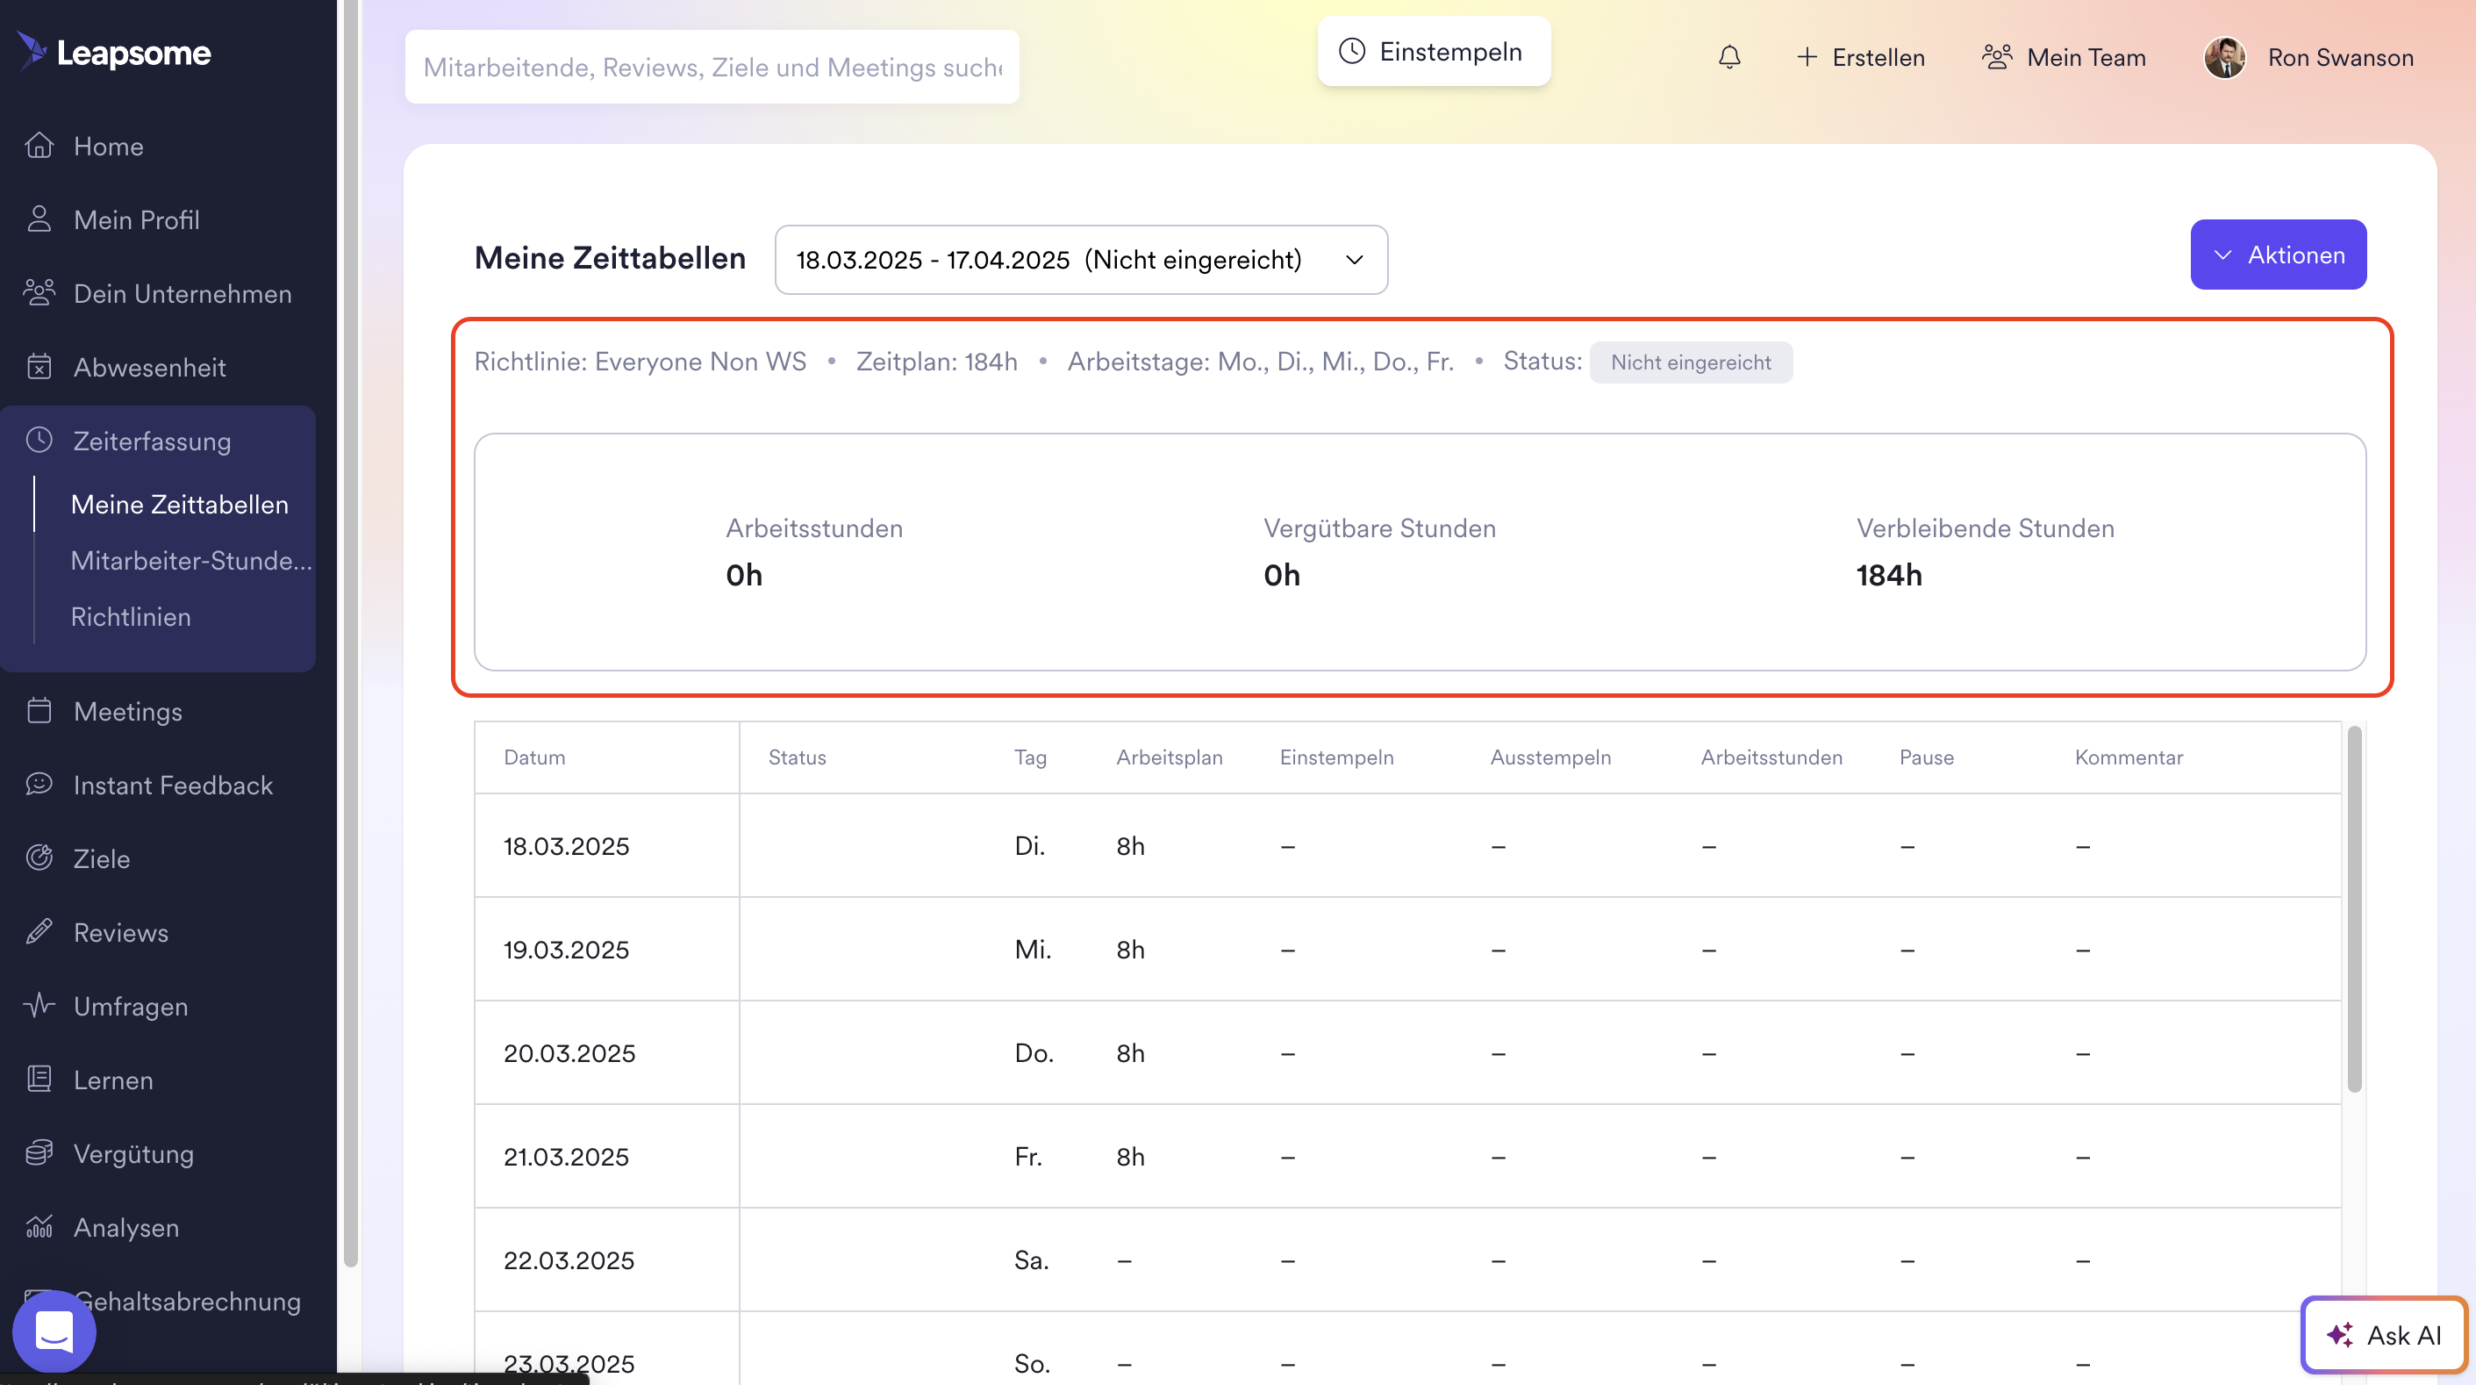Click the Ziele target icon
Viewport: 2476px width, 1385px height.
tap(39, 858)
